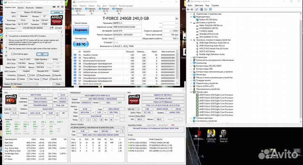Click the AMD Radeon logo in GPU-Z

pyautogui.click(x=57, y=20)
